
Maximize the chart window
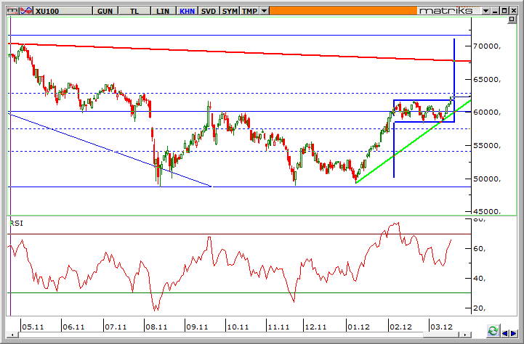[x=504, y=11]
